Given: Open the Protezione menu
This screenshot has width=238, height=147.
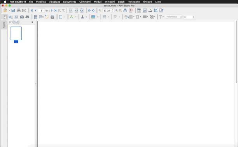Looking at the screenshot, I should [134, 2].
